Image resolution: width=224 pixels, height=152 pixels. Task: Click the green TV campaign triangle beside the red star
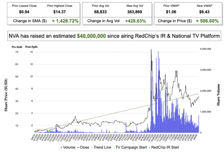[x=39, y=130]
